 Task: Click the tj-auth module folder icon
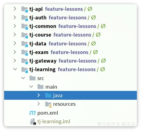[25, 18]
